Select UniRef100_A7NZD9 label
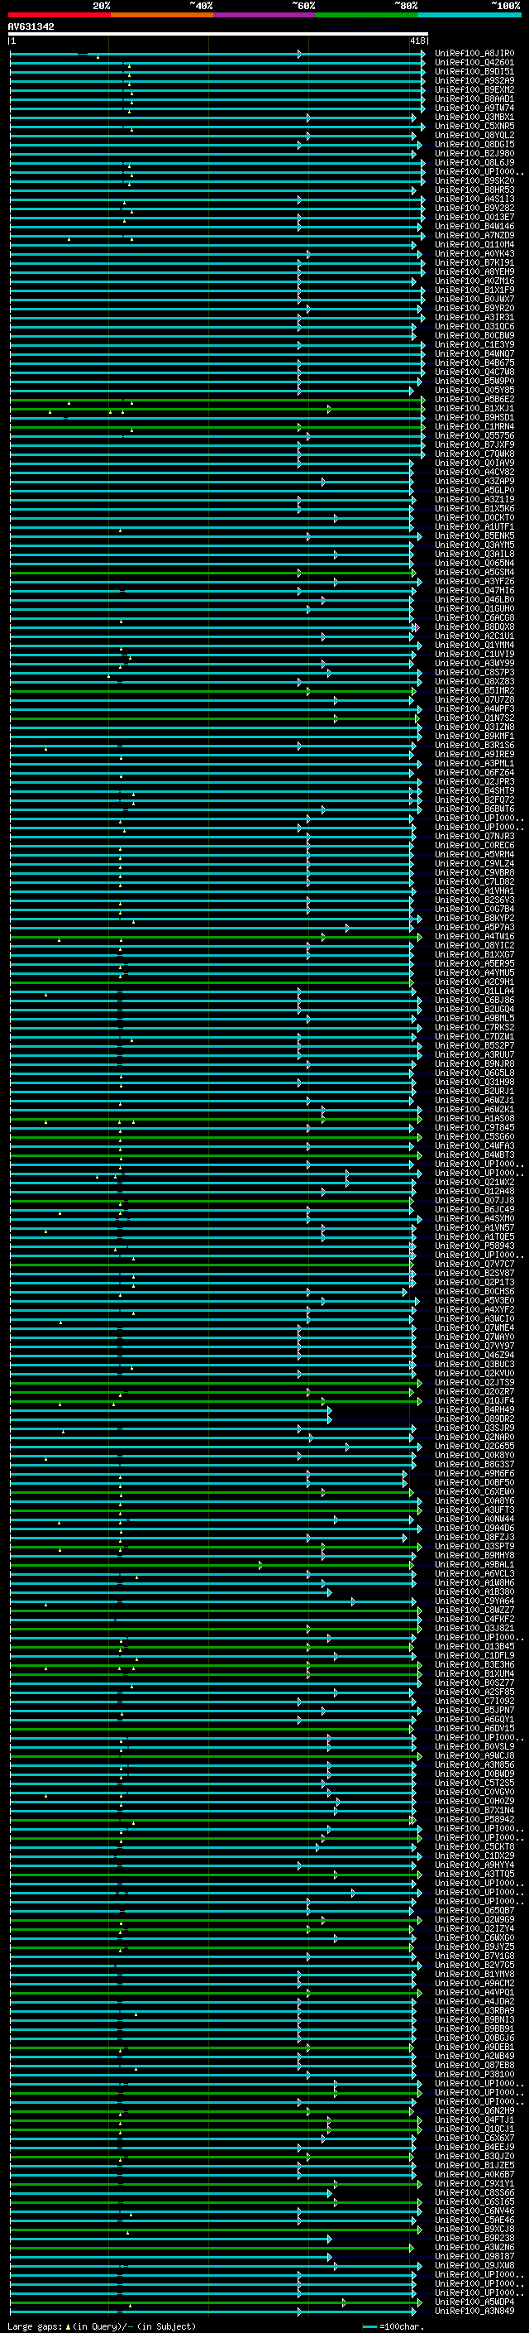 [474, 236]
